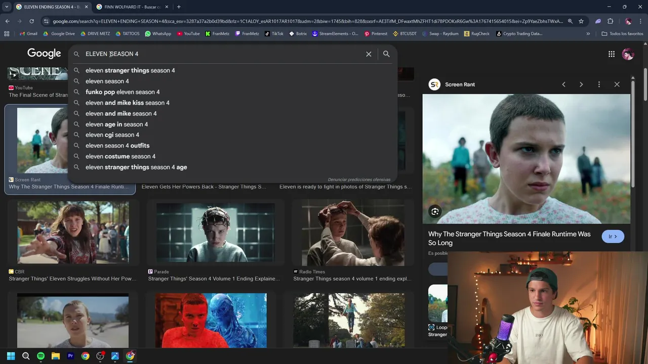This screenshot has width=648, height=364.
Task: Open the BTCUSDT bookmark
Action: 404,34
